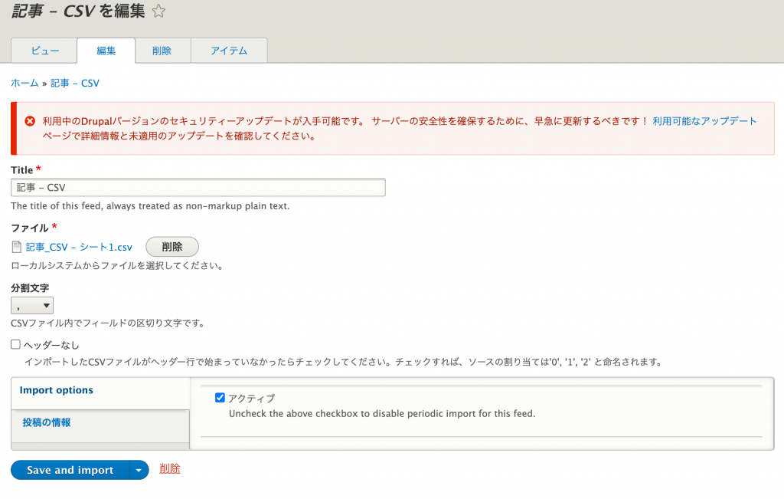The height and width of the screenshot is (499, 784).
Task: Open the 利用可能なアップデート link
Action: [704, 121]
